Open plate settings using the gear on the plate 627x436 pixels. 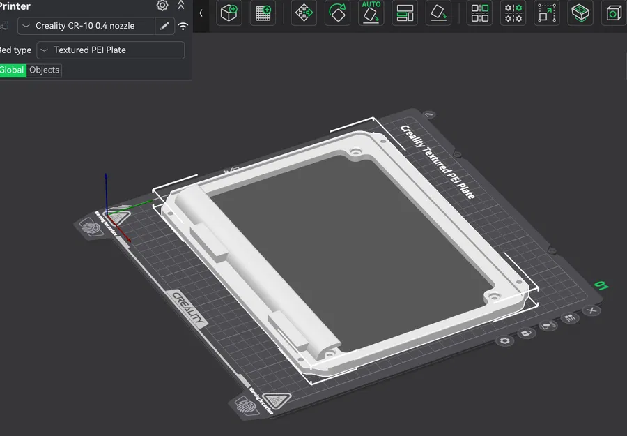pos(504,340)
